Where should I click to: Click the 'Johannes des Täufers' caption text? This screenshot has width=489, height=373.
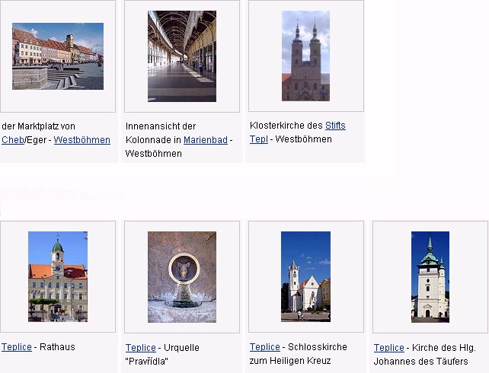[x=420, y=362]
